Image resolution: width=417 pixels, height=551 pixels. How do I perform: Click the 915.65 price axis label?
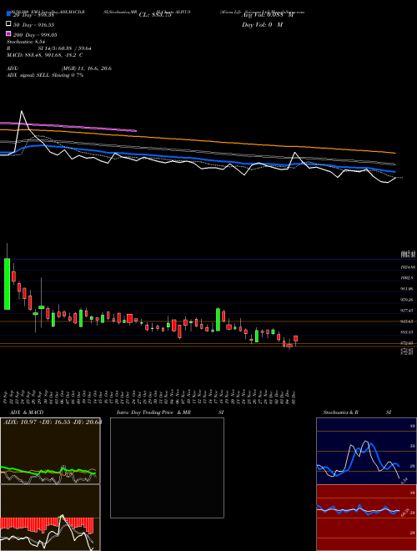coord(408,321)
